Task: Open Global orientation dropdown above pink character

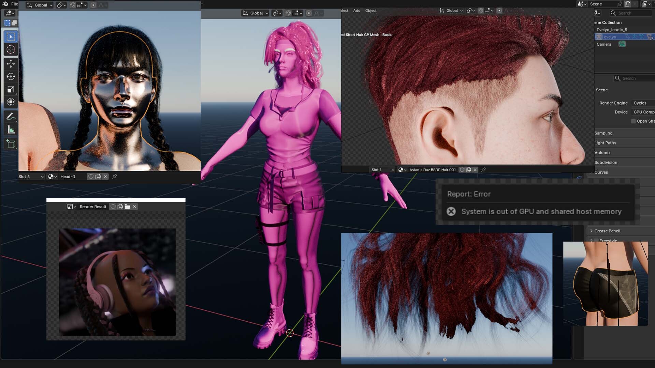Action: click(x=256, y=13)
